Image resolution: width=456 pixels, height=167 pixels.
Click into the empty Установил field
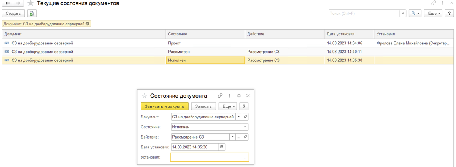coord(206,157)
